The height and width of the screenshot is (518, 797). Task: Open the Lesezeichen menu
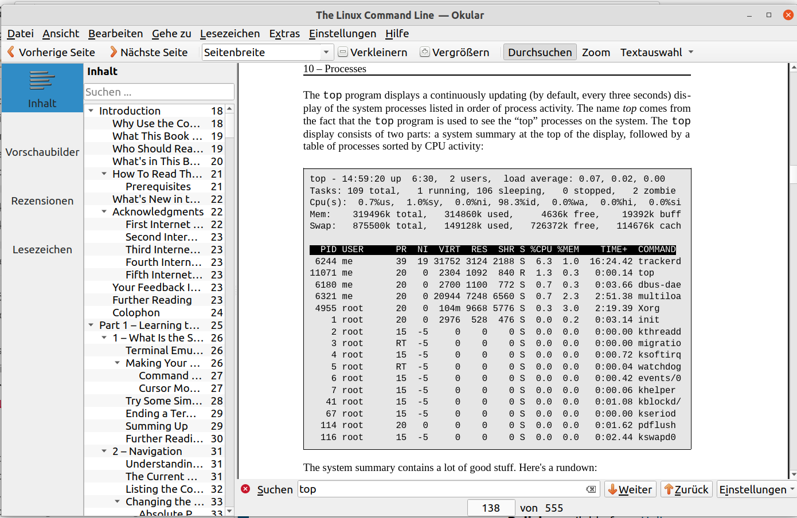click(229, 33)
